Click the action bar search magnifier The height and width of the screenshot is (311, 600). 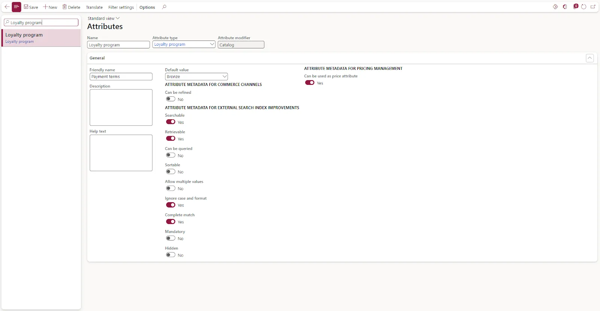(164, 7)
